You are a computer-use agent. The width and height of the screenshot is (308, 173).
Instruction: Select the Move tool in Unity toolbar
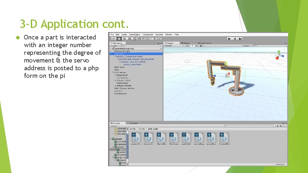tap(119, 39)
